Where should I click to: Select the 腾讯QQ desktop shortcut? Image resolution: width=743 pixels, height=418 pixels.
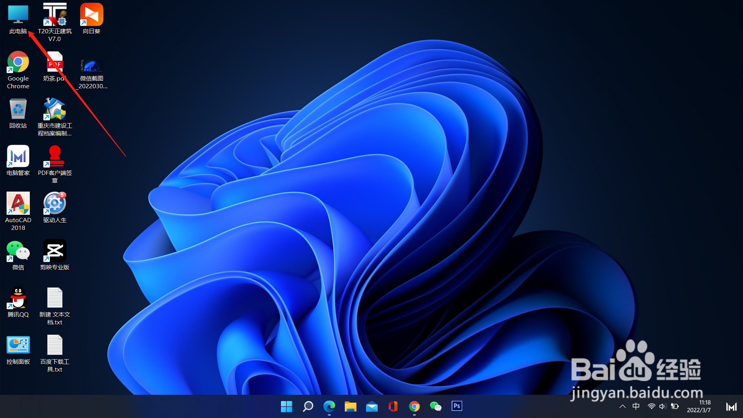tap(18, 298)
